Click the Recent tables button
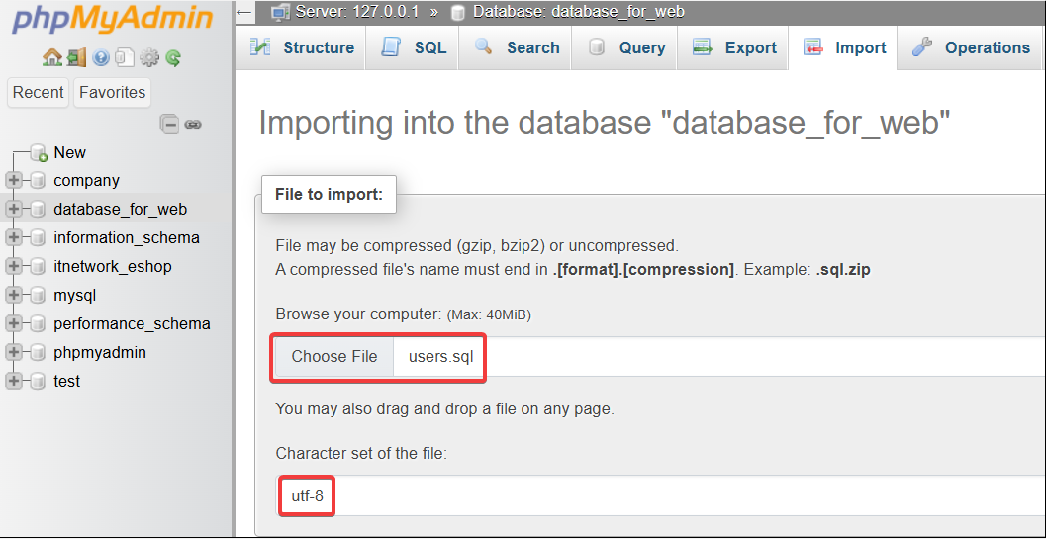This screenshot has height=539, width=1046. click(x=39, y=92)
